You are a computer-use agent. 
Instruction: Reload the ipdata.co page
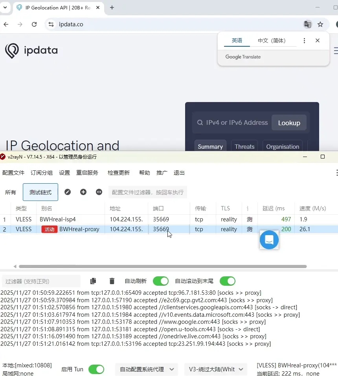click(34, 24)
